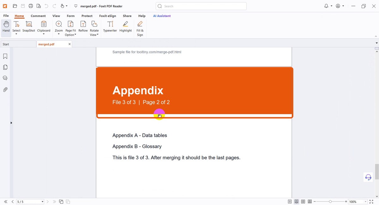Open Fill & Sign
Viewport: 379px width, 205px height.
[x=140, y=28]
